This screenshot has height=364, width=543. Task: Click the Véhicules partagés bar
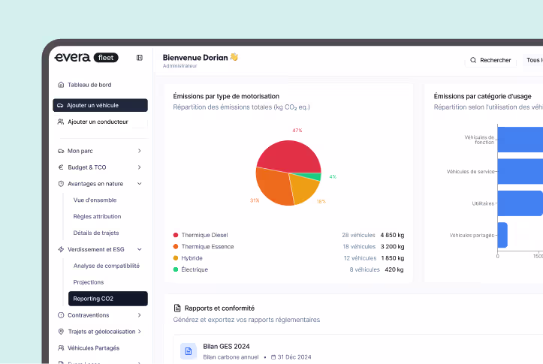[502, 235]
